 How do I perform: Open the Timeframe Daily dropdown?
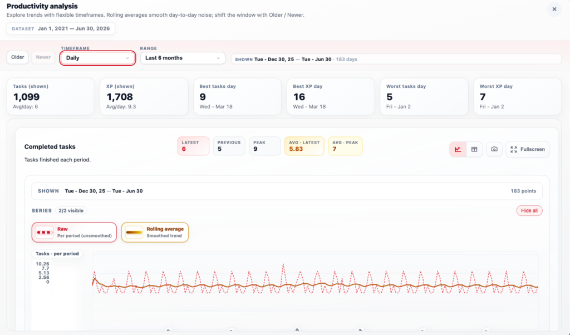tap(97, 58)
